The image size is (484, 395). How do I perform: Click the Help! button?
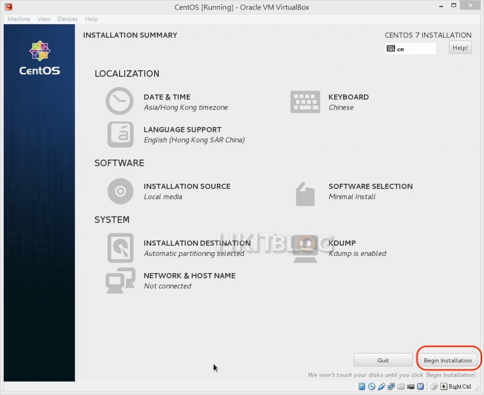tap(460, 48)
